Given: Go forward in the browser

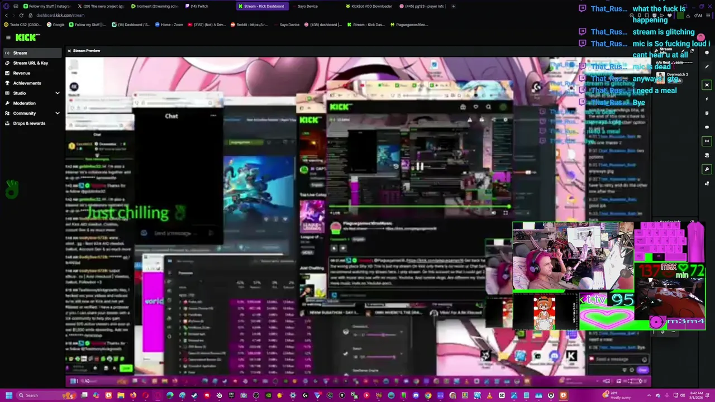Looking at the screenshot, I should point(13,15).
